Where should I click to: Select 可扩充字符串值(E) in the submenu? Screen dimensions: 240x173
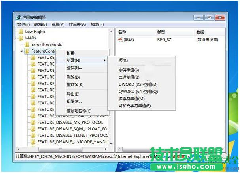pyautogui.click(x=142, y=106)
